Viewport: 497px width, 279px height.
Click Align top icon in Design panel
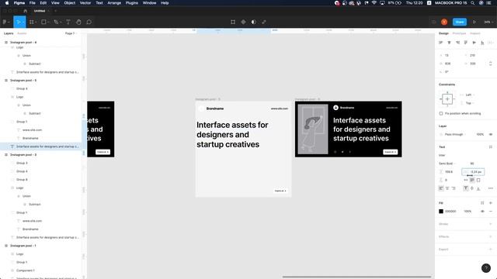466,43
